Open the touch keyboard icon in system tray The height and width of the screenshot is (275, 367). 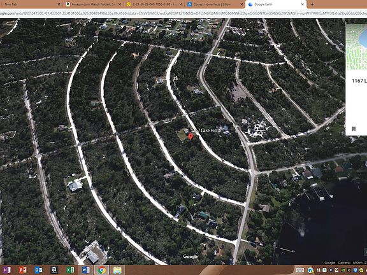pyautogui.click(x=300, y=271)
